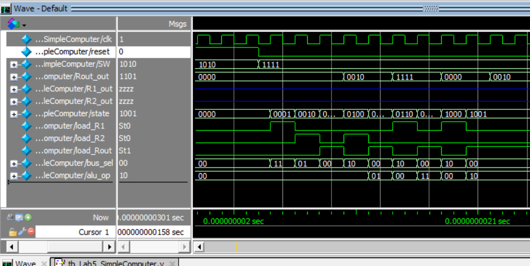Expand the SW signal bus

pyautogui.click(x=14, y=65)
